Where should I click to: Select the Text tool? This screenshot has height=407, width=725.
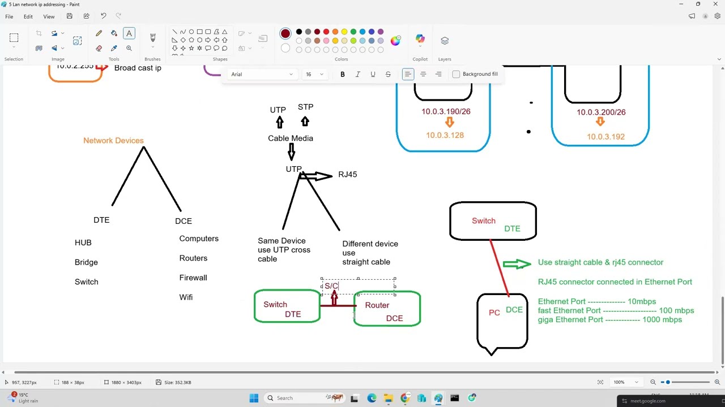pos(129,34)
